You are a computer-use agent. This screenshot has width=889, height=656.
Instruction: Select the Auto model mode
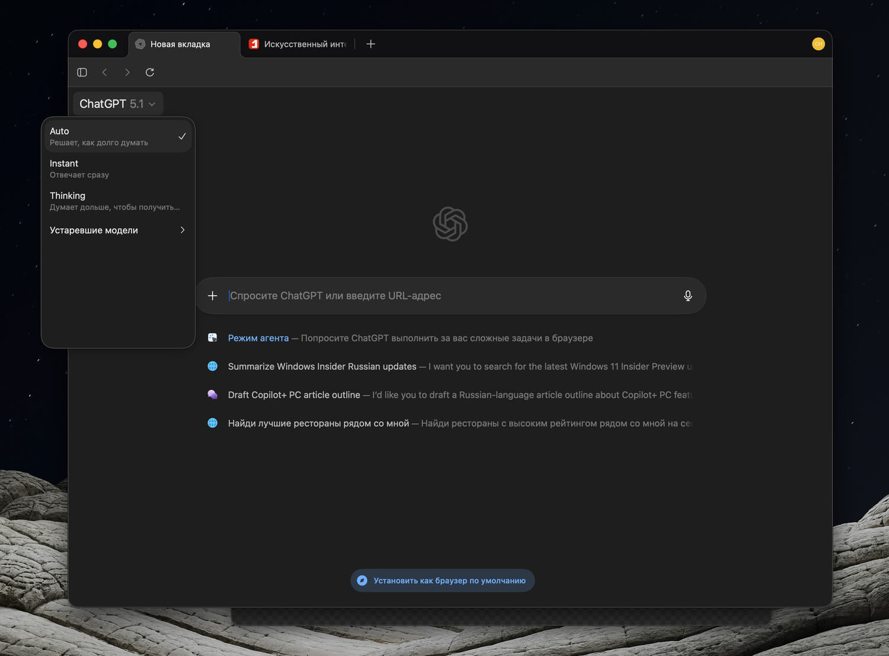click(118, 136)
